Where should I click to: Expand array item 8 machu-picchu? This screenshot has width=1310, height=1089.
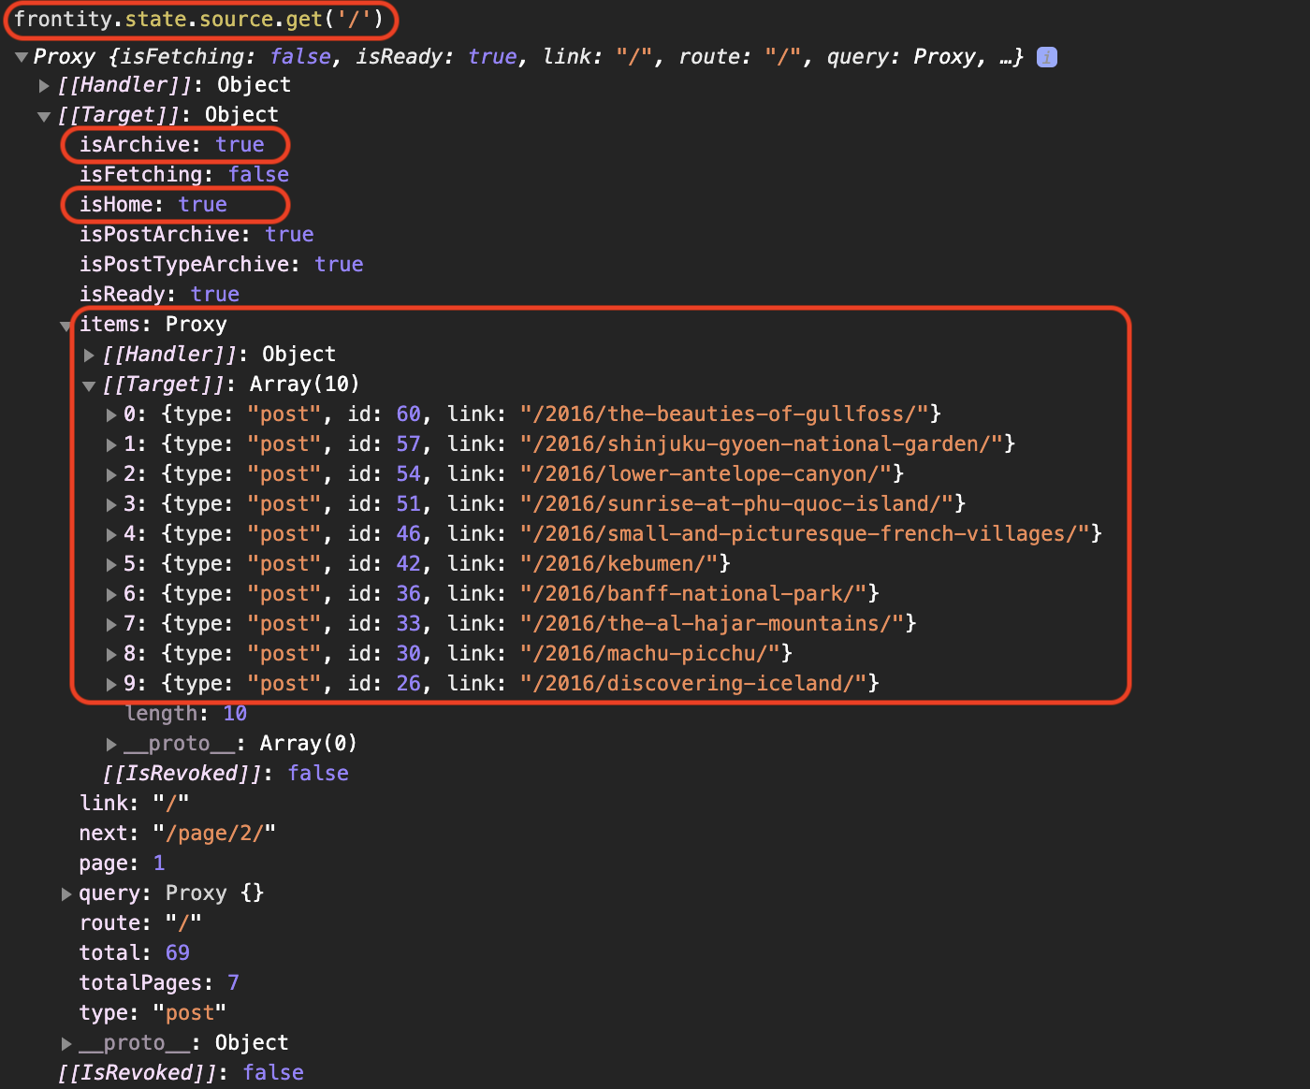pos(111,654)
